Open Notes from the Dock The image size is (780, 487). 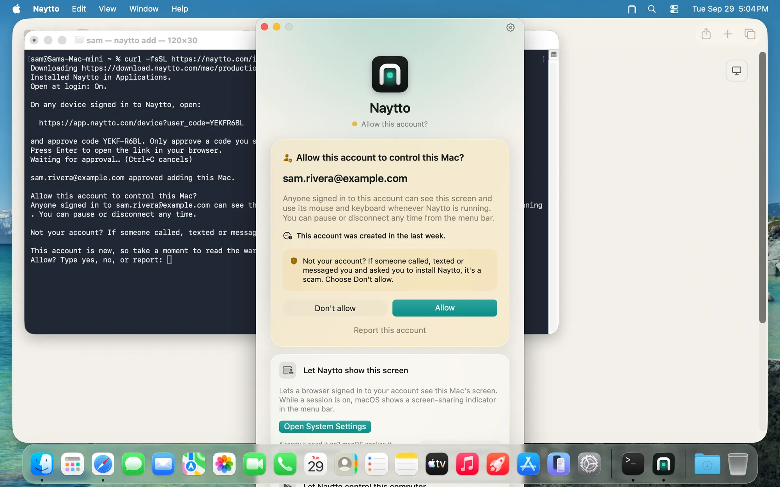(x=406, y=464)
